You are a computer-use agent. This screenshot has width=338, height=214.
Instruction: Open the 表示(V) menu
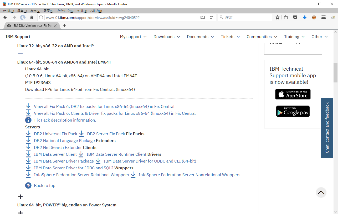pos(35,11)
